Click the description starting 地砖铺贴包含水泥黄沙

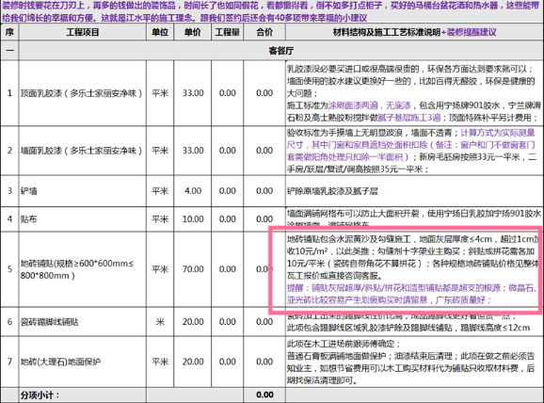[415, 269]
